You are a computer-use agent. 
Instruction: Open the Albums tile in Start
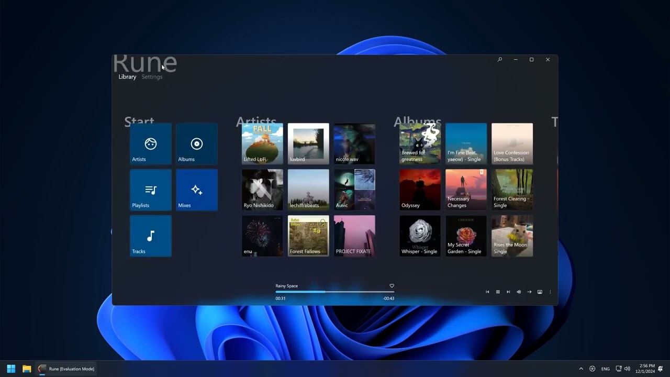pos(197,144)
